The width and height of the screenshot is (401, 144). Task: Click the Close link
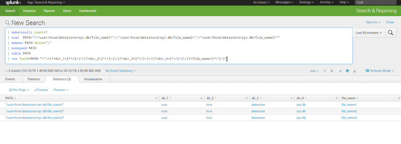tap(390, 22)
